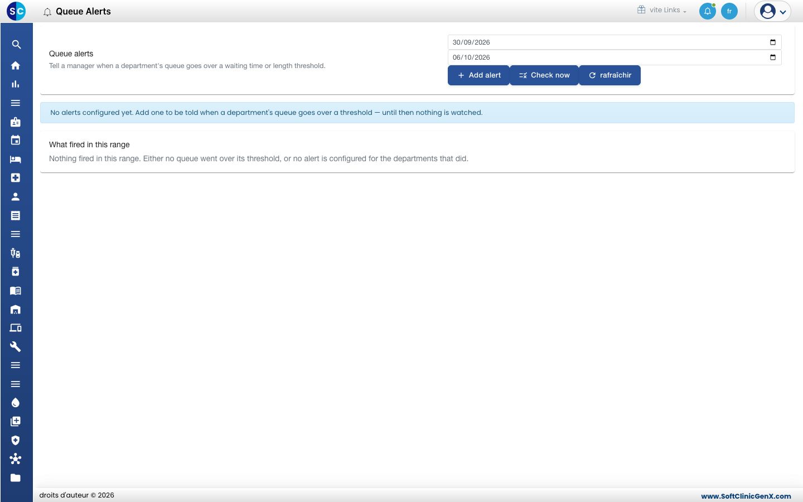Click the "droits d'auteur © 2026" footer text
The width and height of the screenshot is (803, 502).
pyautogui.click(x=76, y=495)
